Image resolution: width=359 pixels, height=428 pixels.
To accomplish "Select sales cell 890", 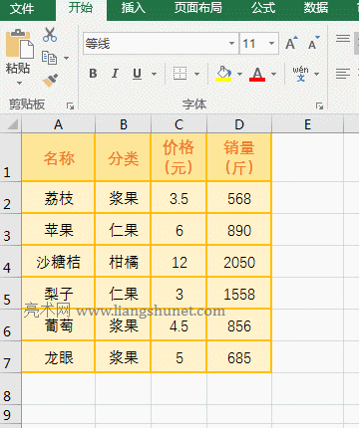I will coord(239,229).
